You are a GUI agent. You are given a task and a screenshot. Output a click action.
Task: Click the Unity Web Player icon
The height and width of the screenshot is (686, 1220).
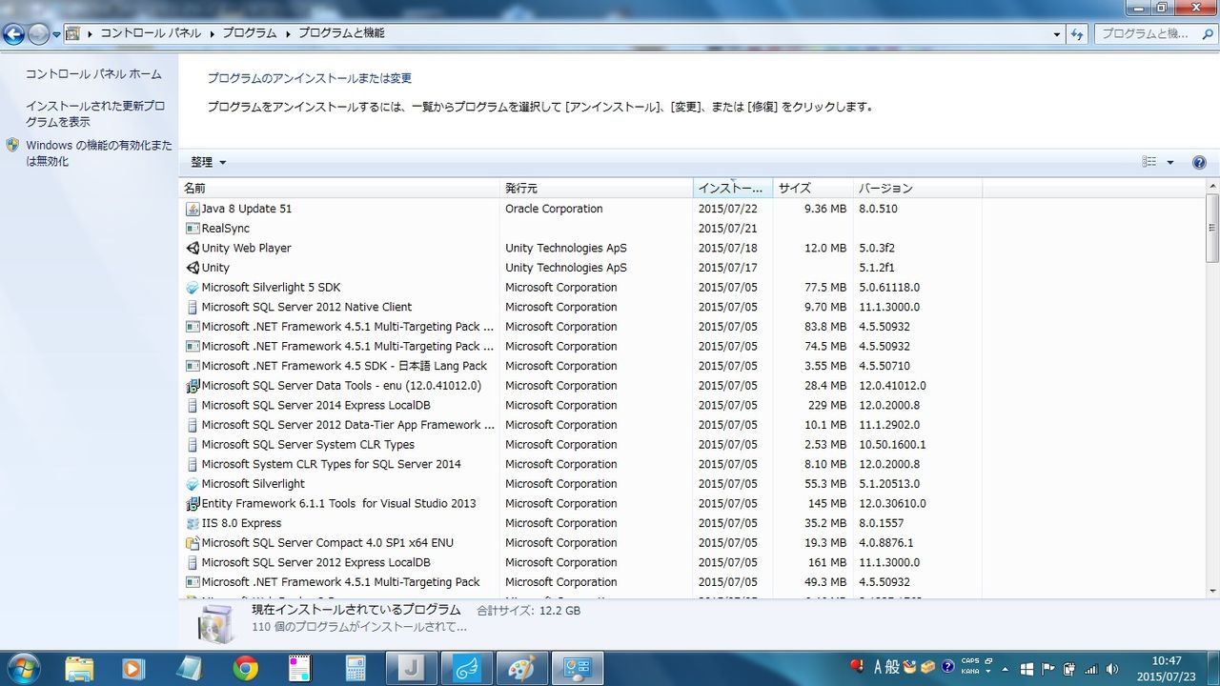pyautogui.click(x=193, y=248)
